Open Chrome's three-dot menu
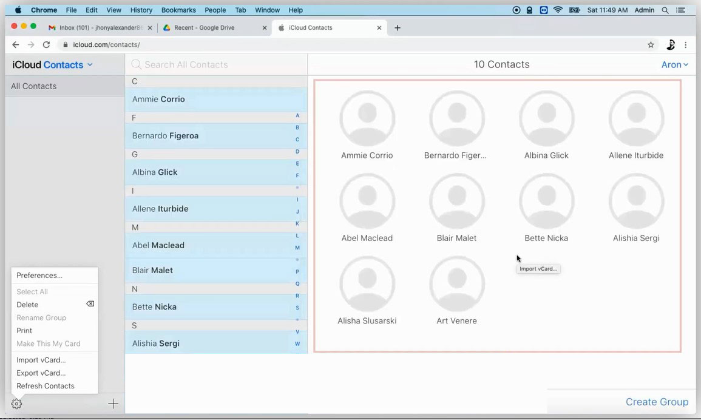The height and width of the screenshot is (420, 701). pos(686,44)
